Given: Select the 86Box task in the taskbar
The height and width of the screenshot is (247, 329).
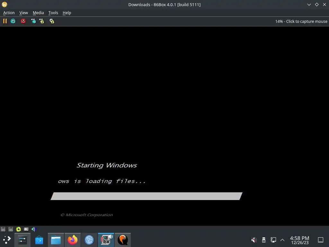Looking at the screenshot, I should tap(106, 240).
